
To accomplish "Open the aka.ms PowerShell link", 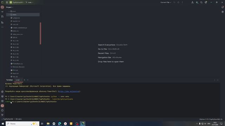I will pyautogui.click(x=69, y=91).
